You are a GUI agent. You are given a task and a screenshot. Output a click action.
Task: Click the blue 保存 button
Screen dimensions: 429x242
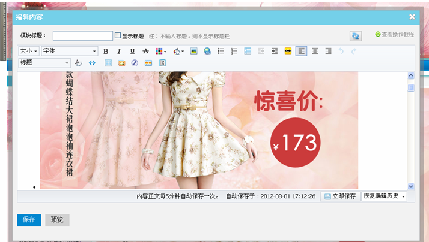(29, 220)
